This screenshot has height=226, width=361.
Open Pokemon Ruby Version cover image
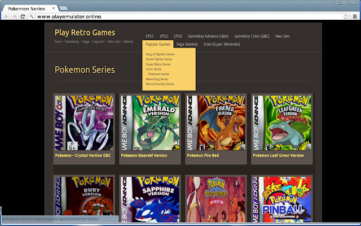pos(84,199)
